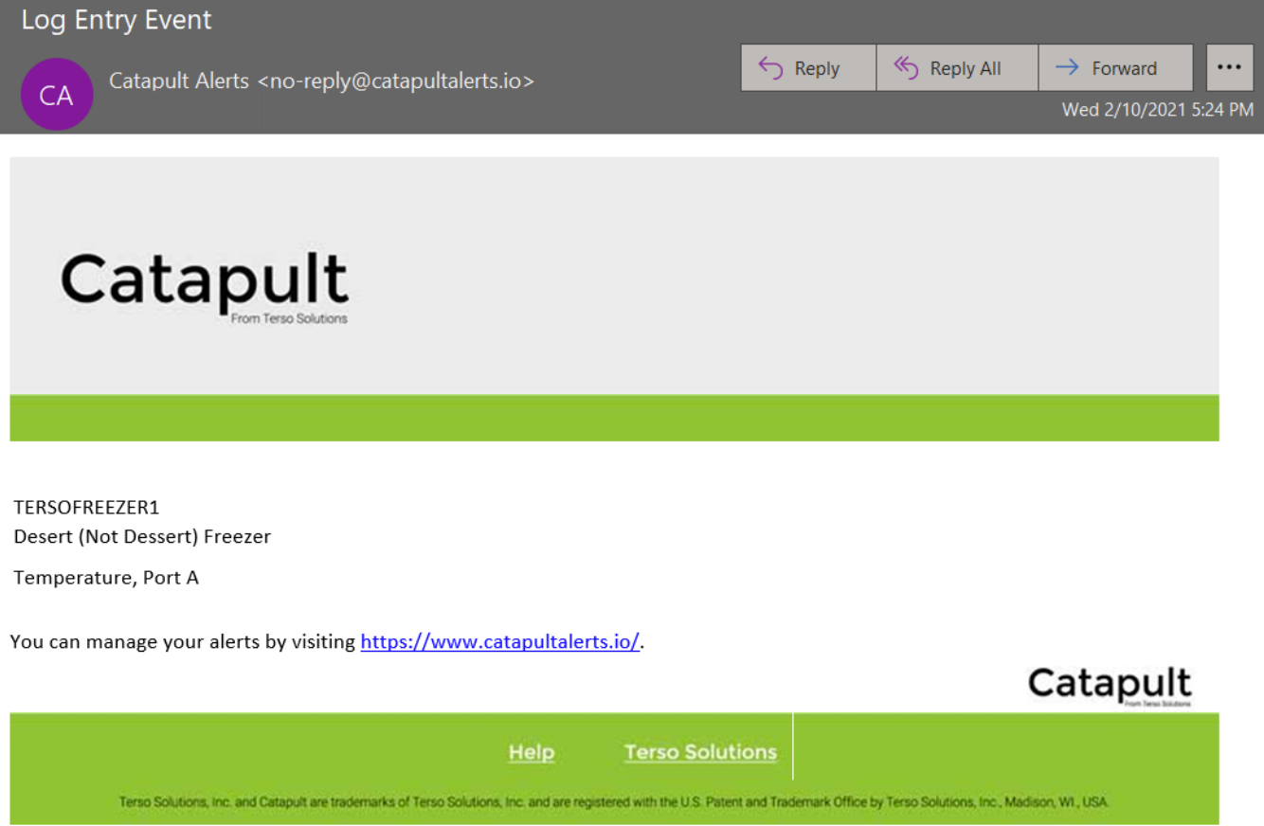
Task: Visit the Terso Solutions footer link
Action: pyautogui.click(x=700, y=751)
